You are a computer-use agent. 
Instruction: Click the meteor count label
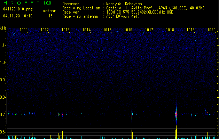pos(49,11)
